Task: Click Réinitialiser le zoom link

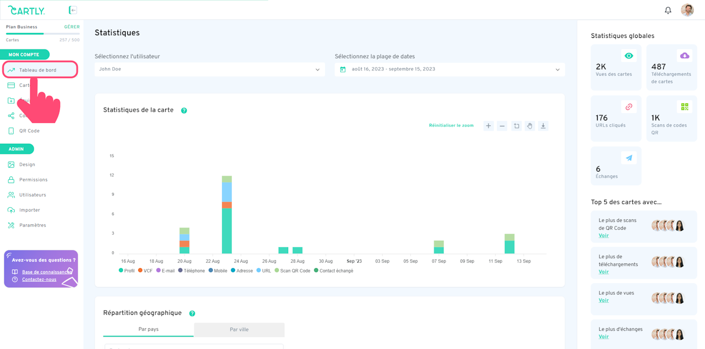Action: (x=451, y=126)
